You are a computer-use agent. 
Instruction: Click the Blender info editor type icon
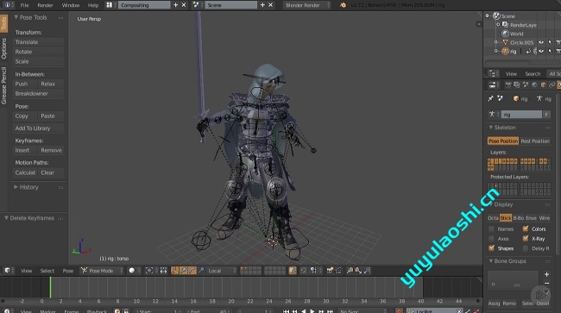[7, 5]
